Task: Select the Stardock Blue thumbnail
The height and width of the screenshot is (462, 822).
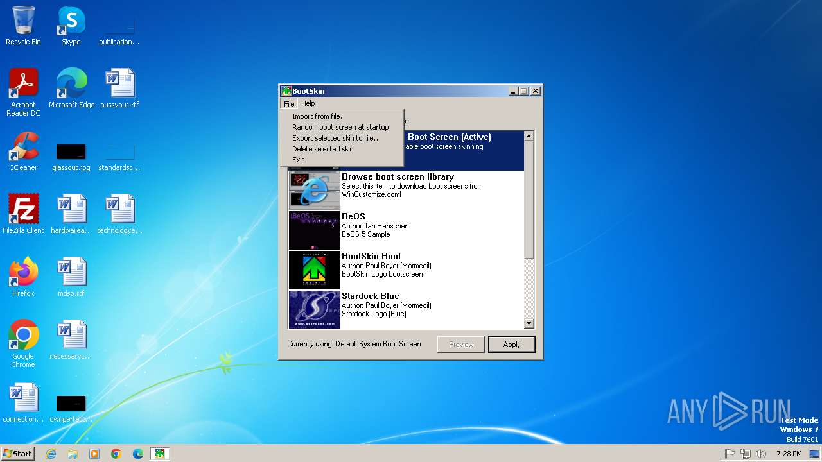Action: pyautogui.click(x=314, y=309)
